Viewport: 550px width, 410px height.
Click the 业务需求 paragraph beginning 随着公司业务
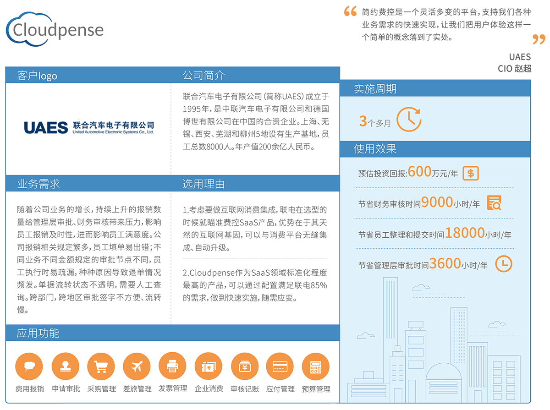click(x=89, y=259)
